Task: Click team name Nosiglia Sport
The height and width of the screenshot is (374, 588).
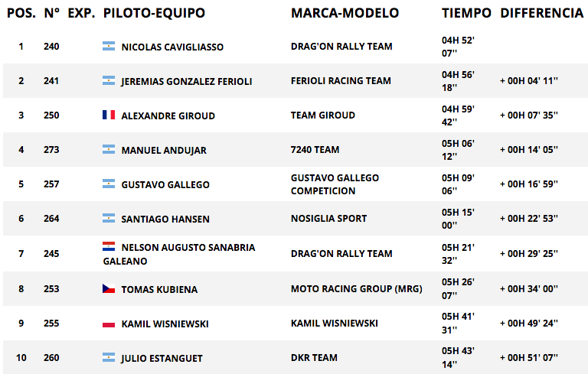Action: pos(329,219)
